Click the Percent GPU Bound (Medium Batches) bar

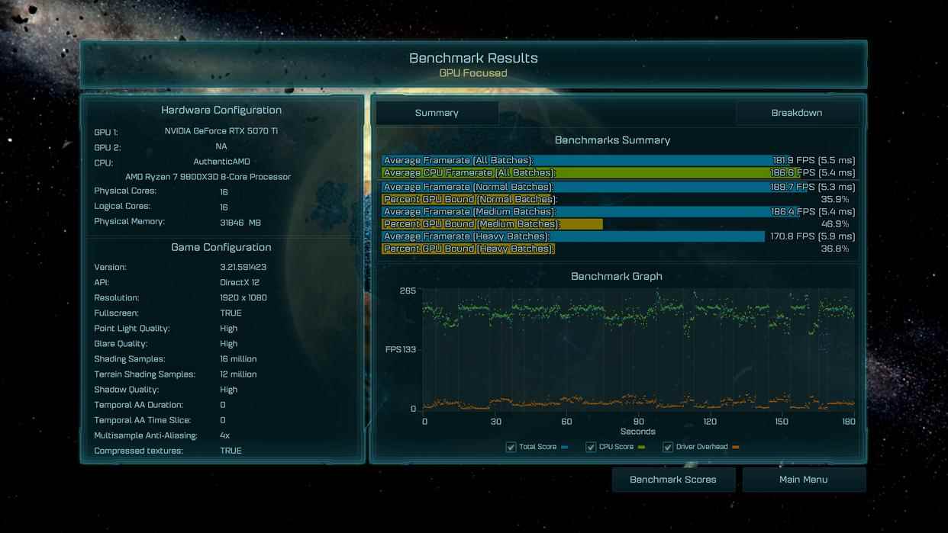click(x=492, y=224)
